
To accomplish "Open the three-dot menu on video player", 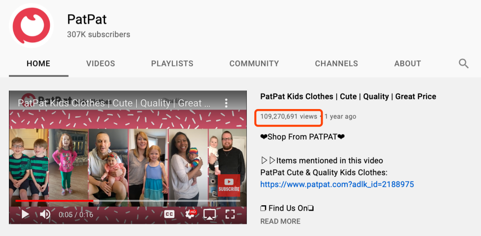I will click(226, 103).
